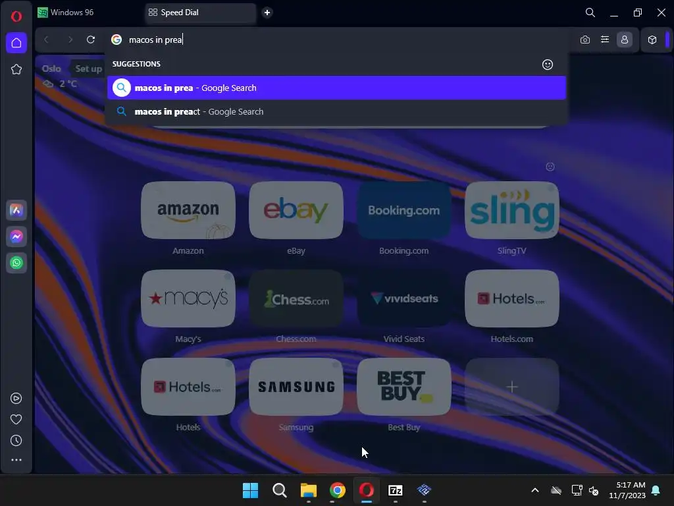The image size is (674, 506).
Task: Click the Google search engine icon in address bar
Action: (x=117, y=40)
